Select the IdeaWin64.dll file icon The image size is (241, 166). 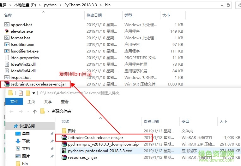pos(7,71)
